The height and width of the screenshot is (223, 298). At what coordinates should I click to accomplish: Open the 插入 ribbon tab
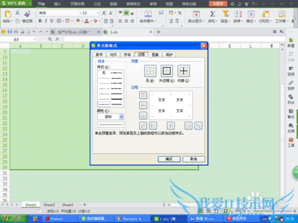point(57,4)
